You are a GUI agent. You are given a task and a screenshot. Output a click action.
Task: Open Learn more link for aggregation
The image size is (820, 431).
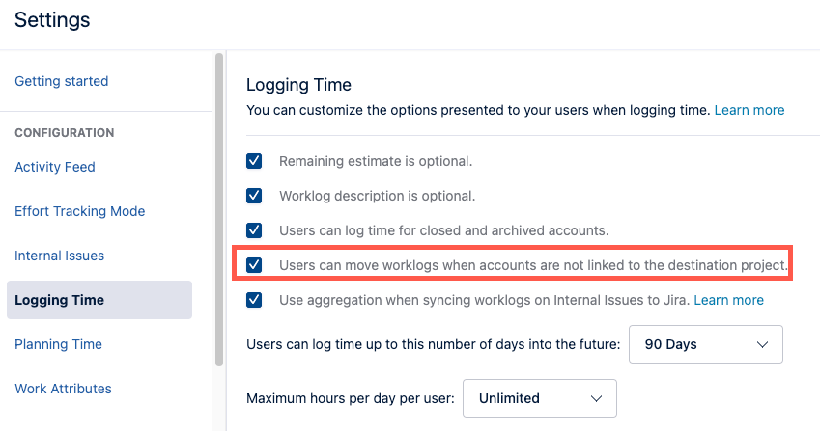pos(728,300)
